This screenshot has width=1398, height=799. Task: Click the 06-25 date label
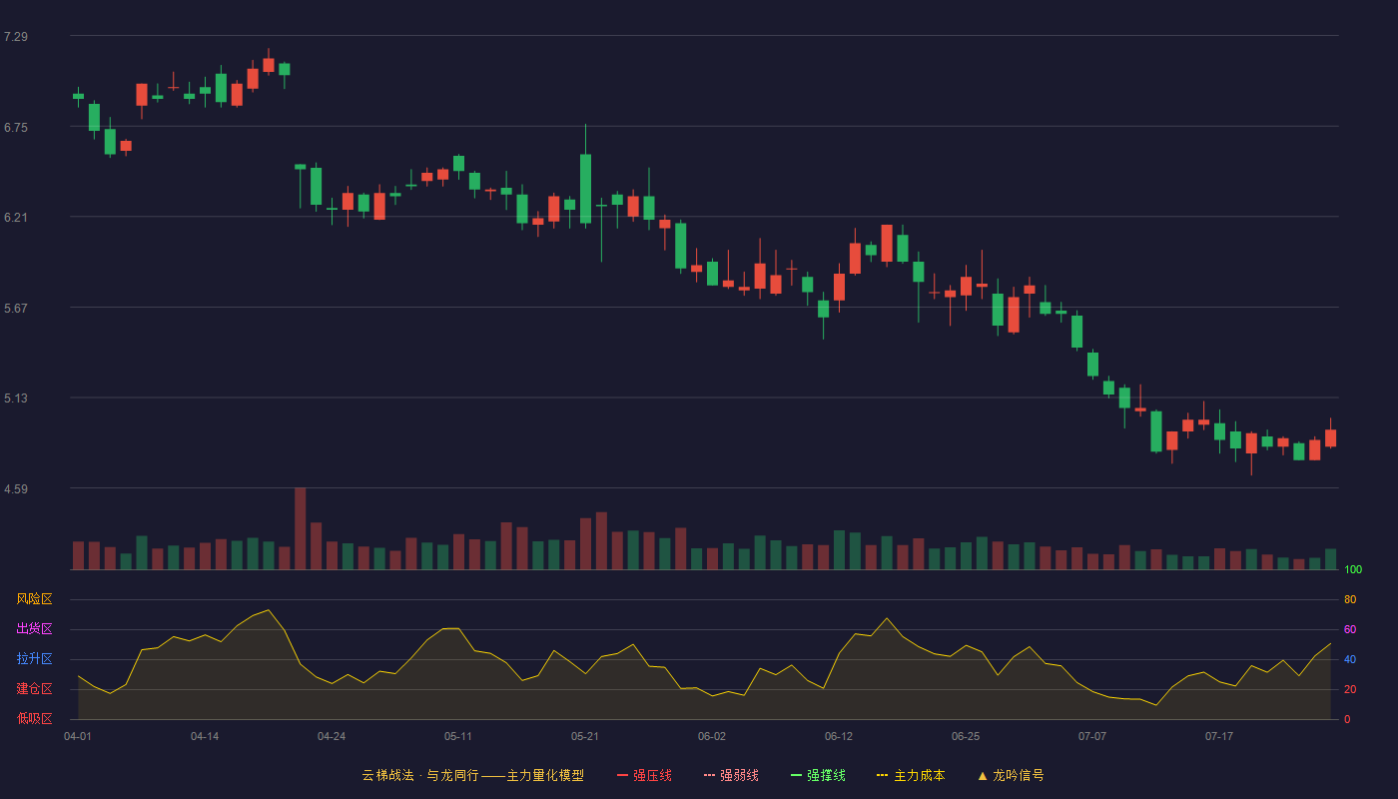coord(966,736)
